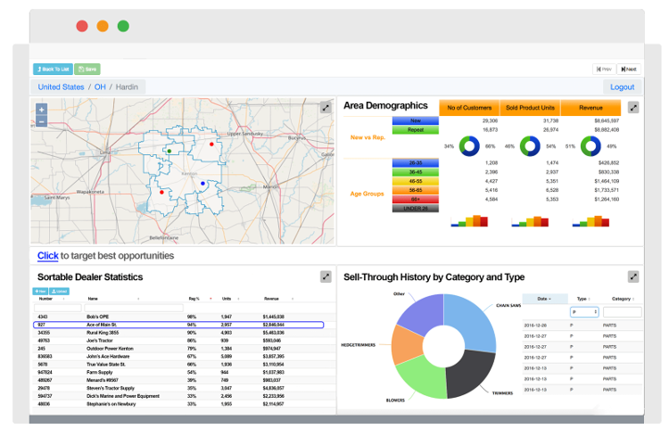Click the Back To List button
The image size is (669, 429).
(53, 69)
